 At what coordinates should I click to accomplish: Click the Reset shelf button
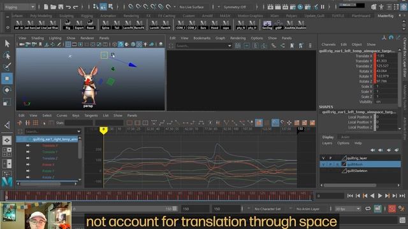[91, 24]
